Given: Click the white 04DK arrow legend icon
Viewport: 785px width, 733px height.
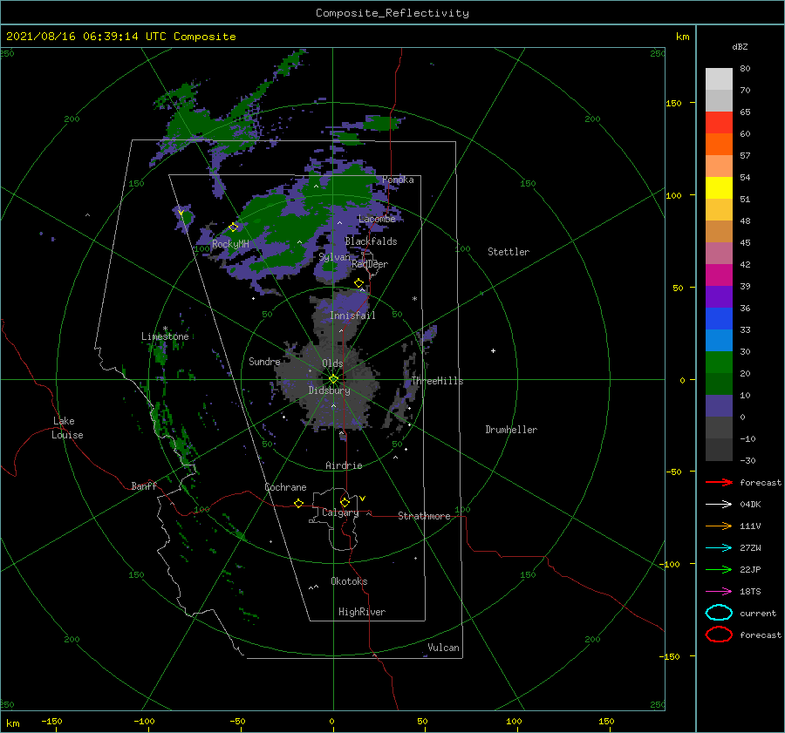Looking at the screenshot, I should 719,505.
